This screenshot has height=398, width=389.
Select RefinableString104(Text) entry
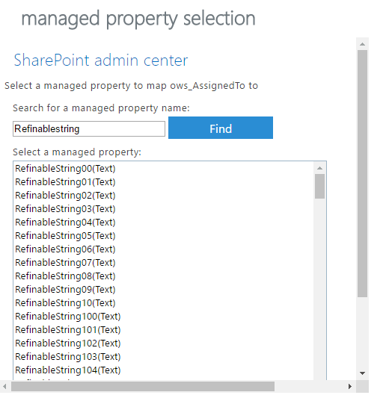point(67,370)
